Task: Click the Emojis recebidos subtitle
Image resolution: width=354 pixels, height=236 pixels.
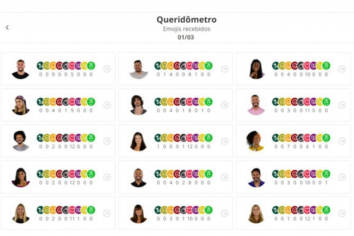Action: click(186, 29)
